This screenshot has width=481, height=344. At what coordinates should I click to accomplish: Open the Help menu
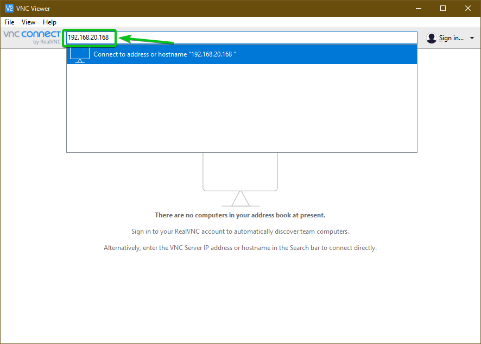coord(49,22)
